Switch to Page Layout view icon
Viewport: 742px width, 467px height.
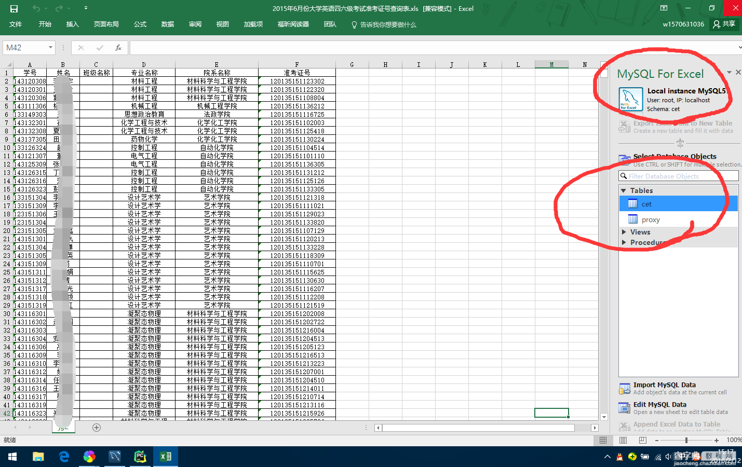point(623,440)
